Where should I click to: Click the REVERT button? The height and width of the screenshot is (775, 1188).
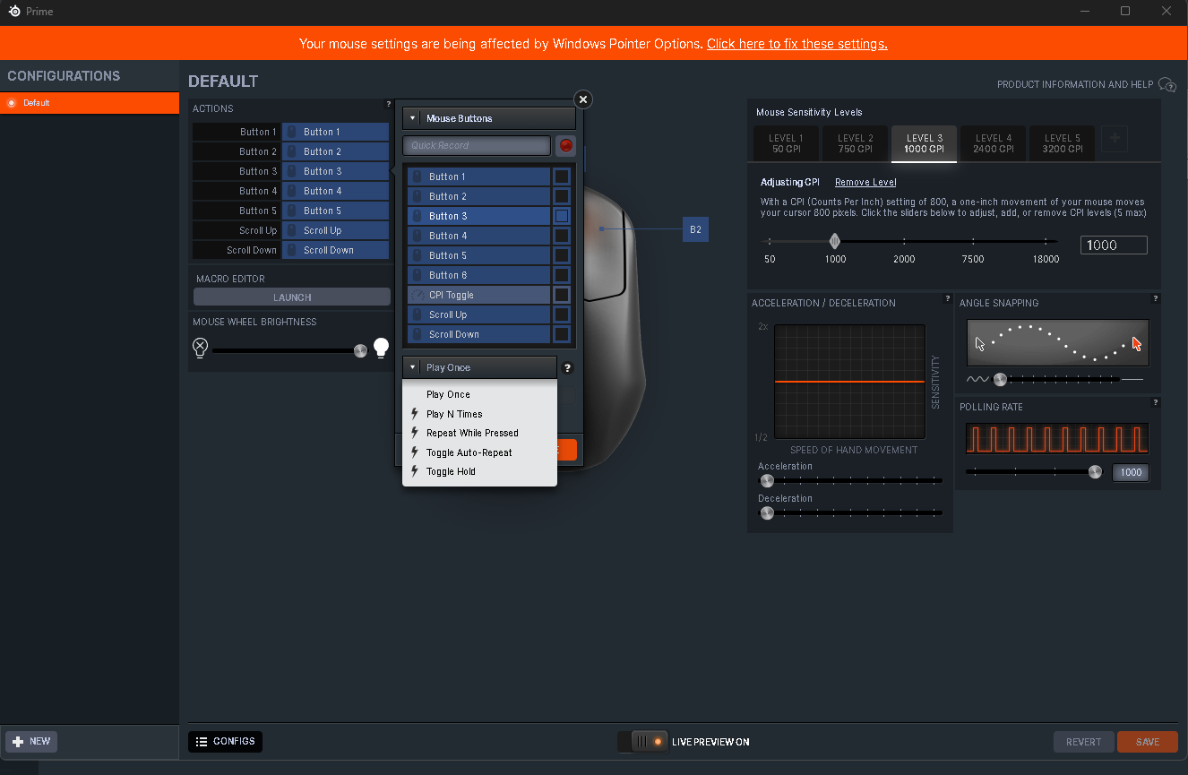pyautogui.click(x=1084, y=742)
